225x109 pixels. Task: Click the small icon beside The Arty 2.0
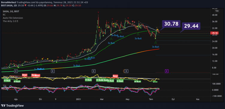point(17,21)
